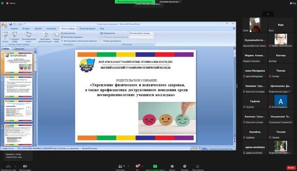Open Zoom participants list icon
This screenshot has height=171, width=297.
120,166
